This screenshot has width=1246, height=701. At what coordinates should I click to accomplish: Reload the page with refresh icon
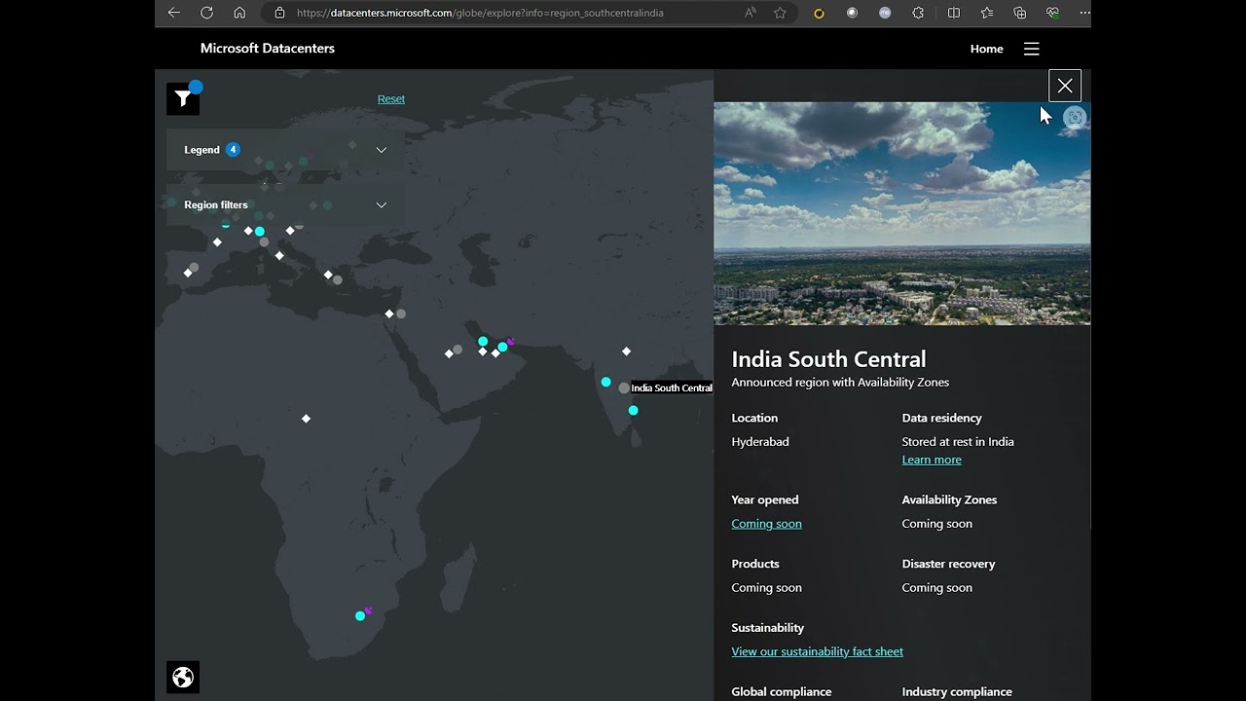(206, 13)
